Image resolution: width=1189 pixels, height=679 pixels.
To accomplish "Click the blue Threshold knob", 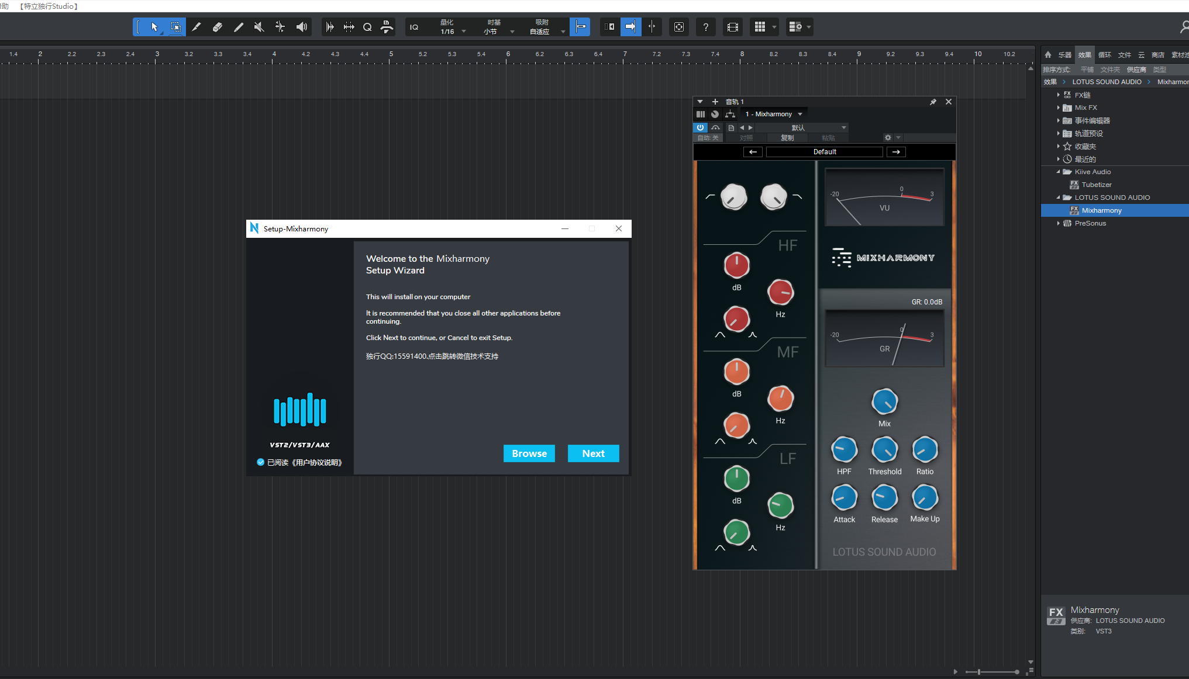I will pyautogui.click(x=884, y=450).
